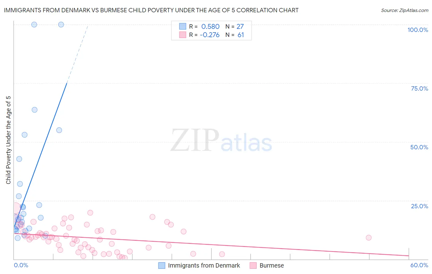
Task: Click the pink Burmese legend swatch
Action: pos(253,265)
